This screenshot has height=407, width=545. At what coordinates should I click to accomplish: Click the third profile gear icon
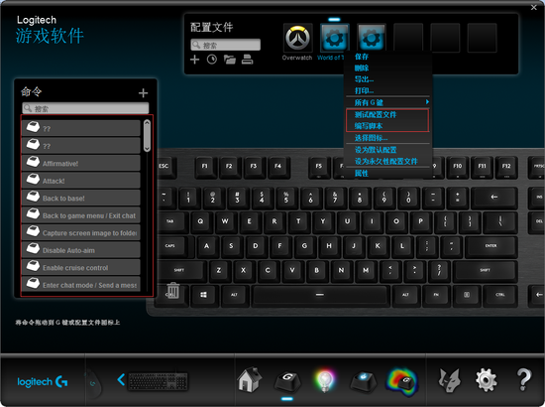372,38
